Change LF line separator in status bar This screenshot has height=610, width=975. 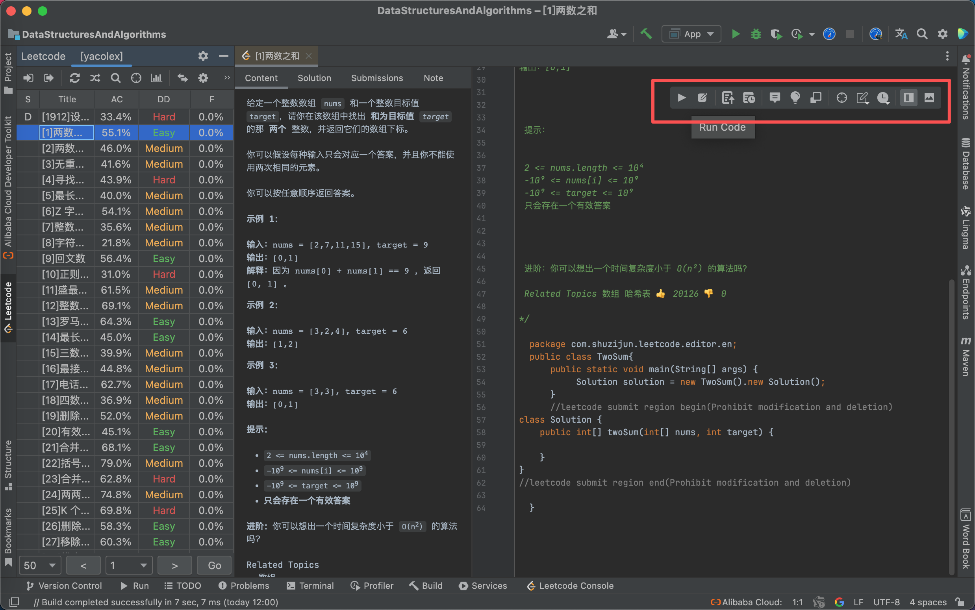858,602
